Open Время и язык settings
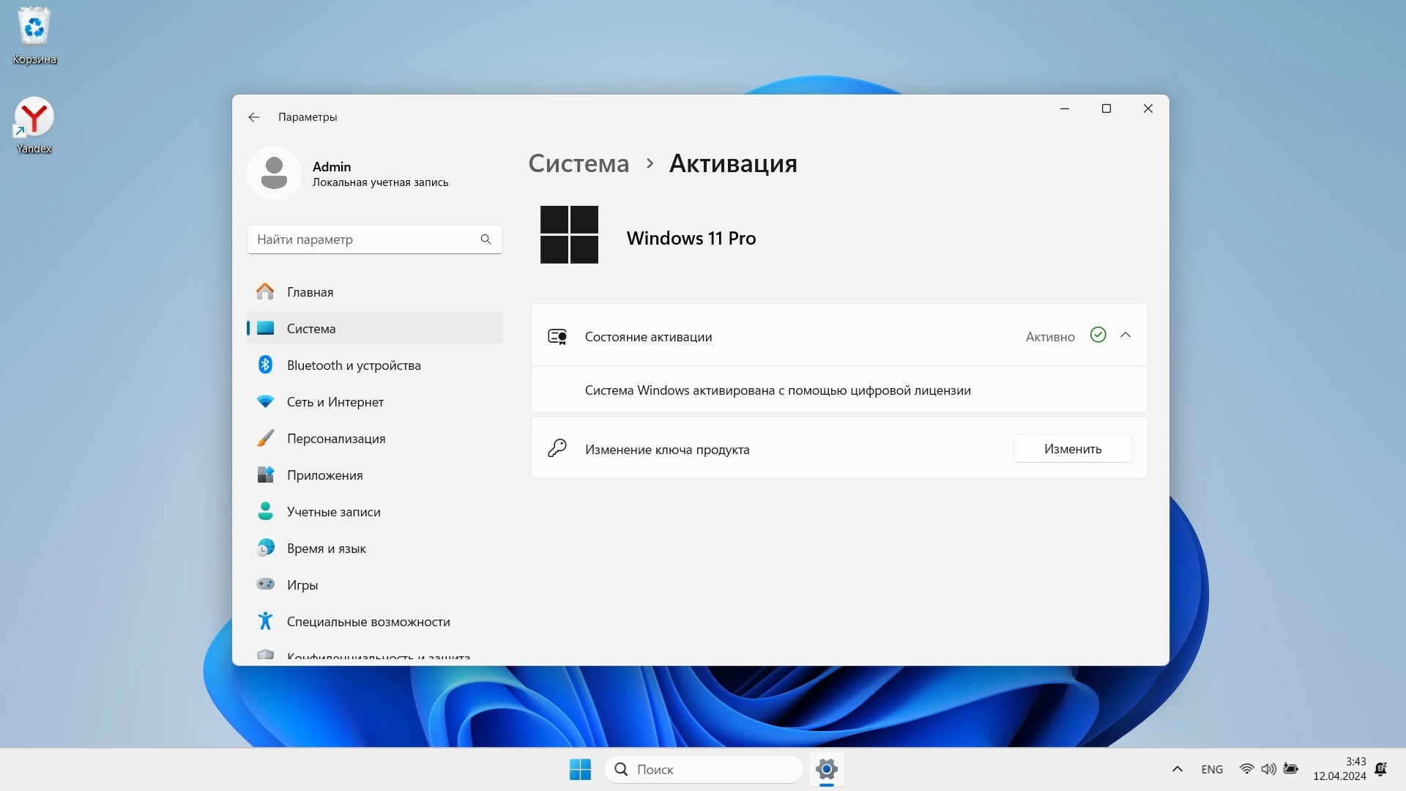 (x=326, y=548)
